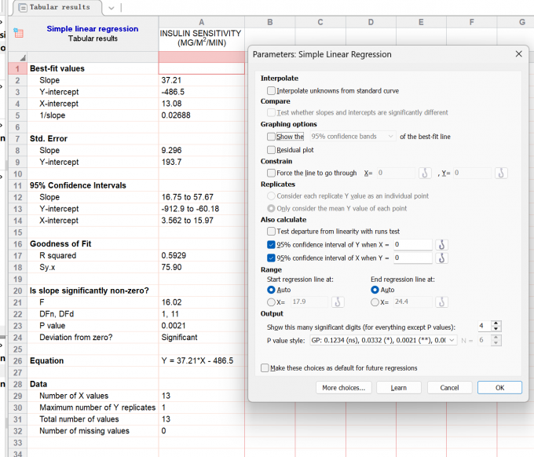534x457 pixels.
Task: Click OK to confirm regression parameters
Action: tap(499, 388)
